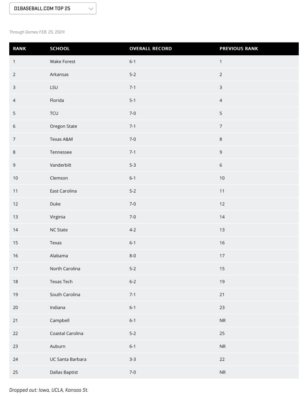Select Campbell in the rankings table

click(60, 321)
